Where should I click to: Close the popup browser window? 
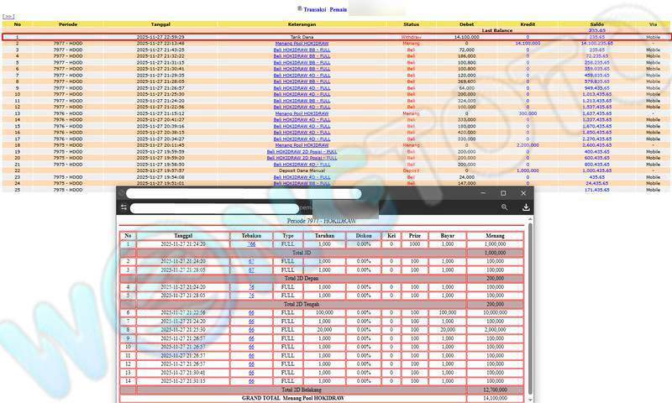click(525, 193)
